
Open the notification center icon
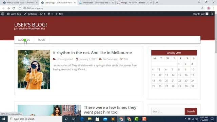(212, 119)
